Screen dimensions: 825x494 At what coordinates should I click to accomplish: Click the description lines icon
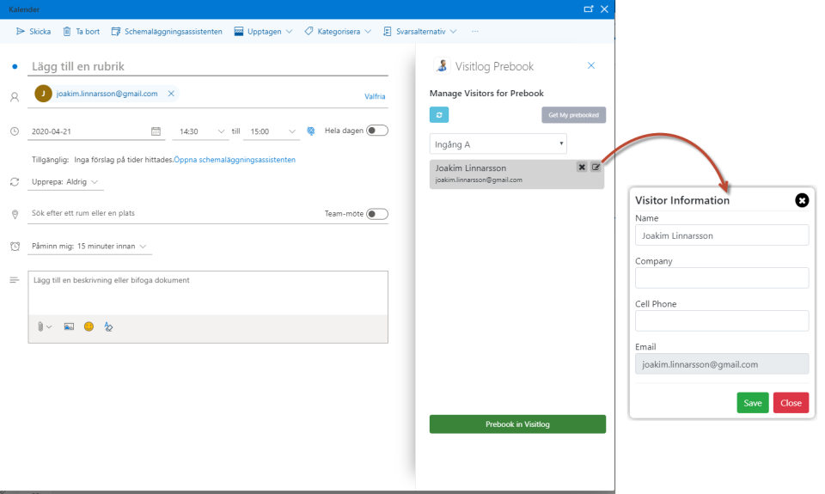pyautogui.click(x=15, y=280)
